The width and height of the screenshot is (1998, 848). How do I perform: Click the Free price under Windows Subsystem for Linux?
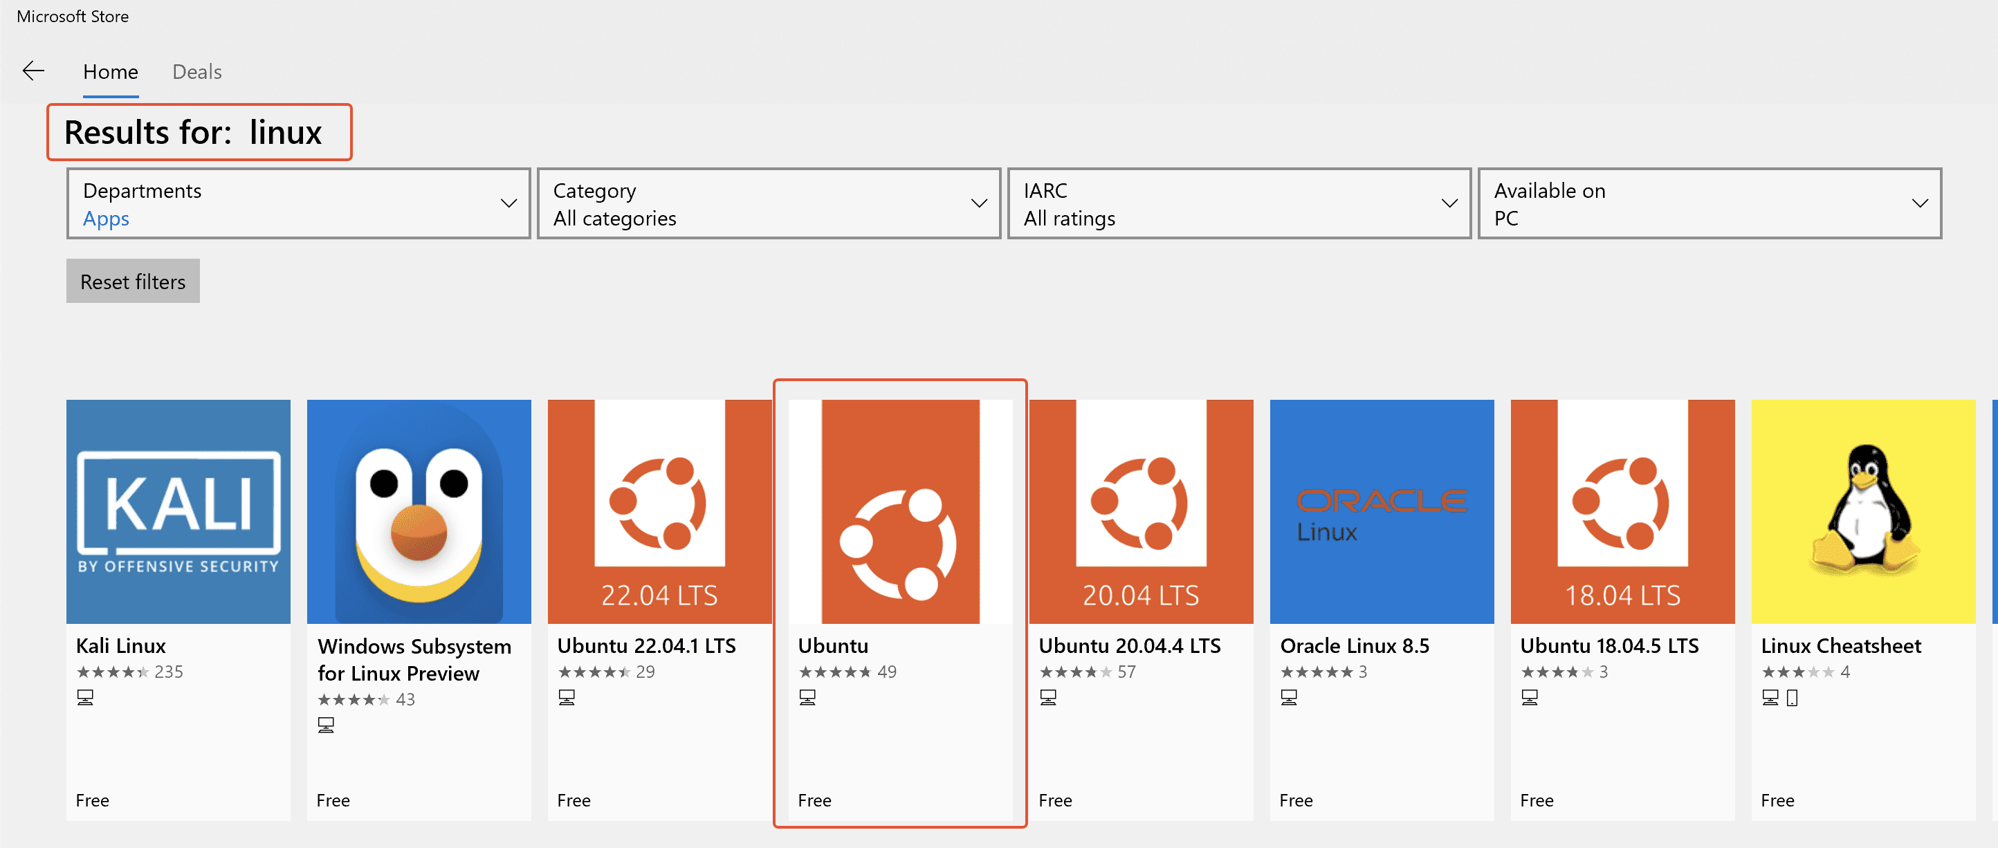click(333, 800)
